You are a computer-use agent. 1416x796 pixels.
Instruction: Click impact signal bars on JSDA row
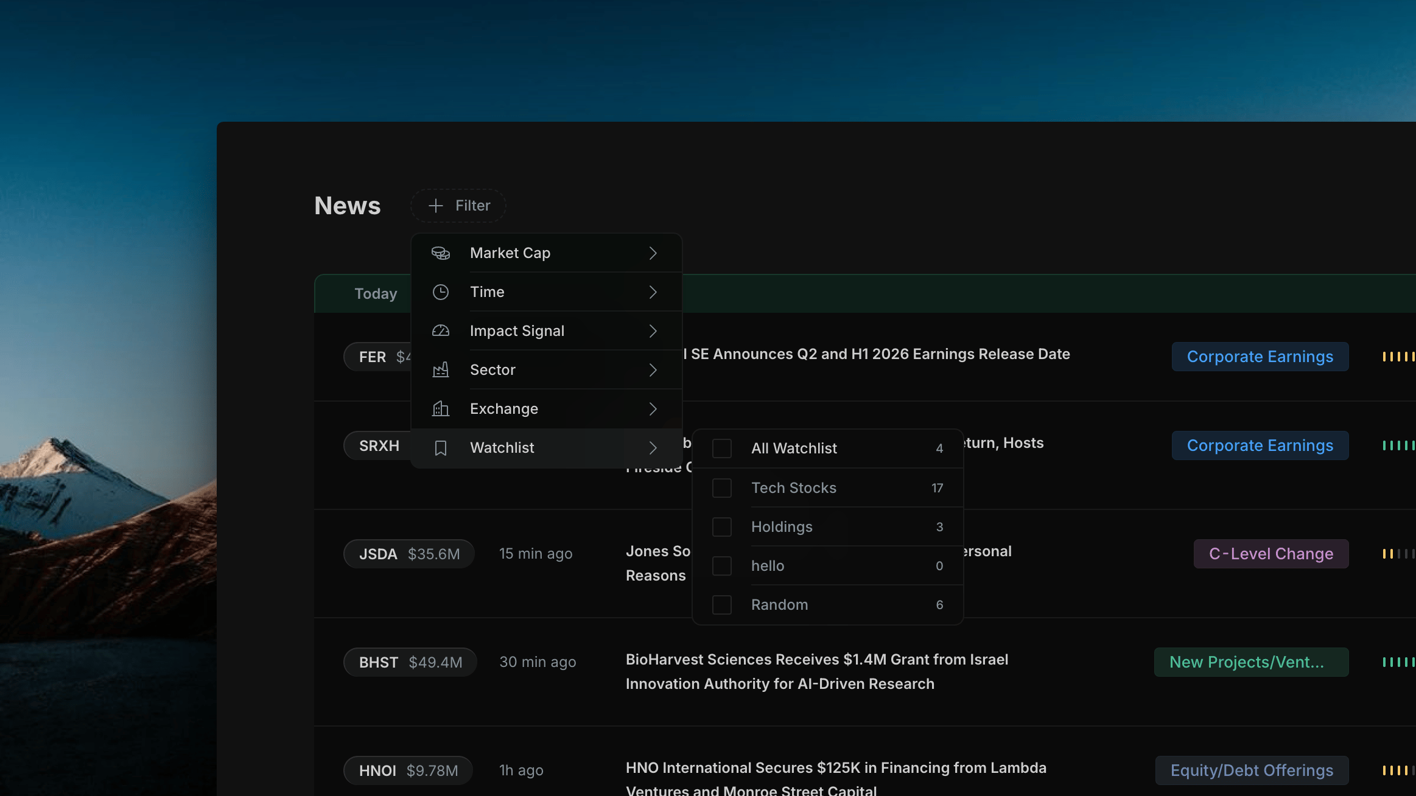coord(1399,554)
